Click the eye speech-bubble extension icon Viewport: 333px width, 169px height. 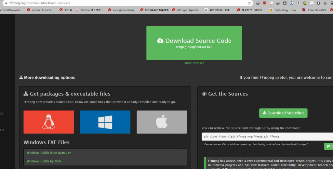click(298, 3)
